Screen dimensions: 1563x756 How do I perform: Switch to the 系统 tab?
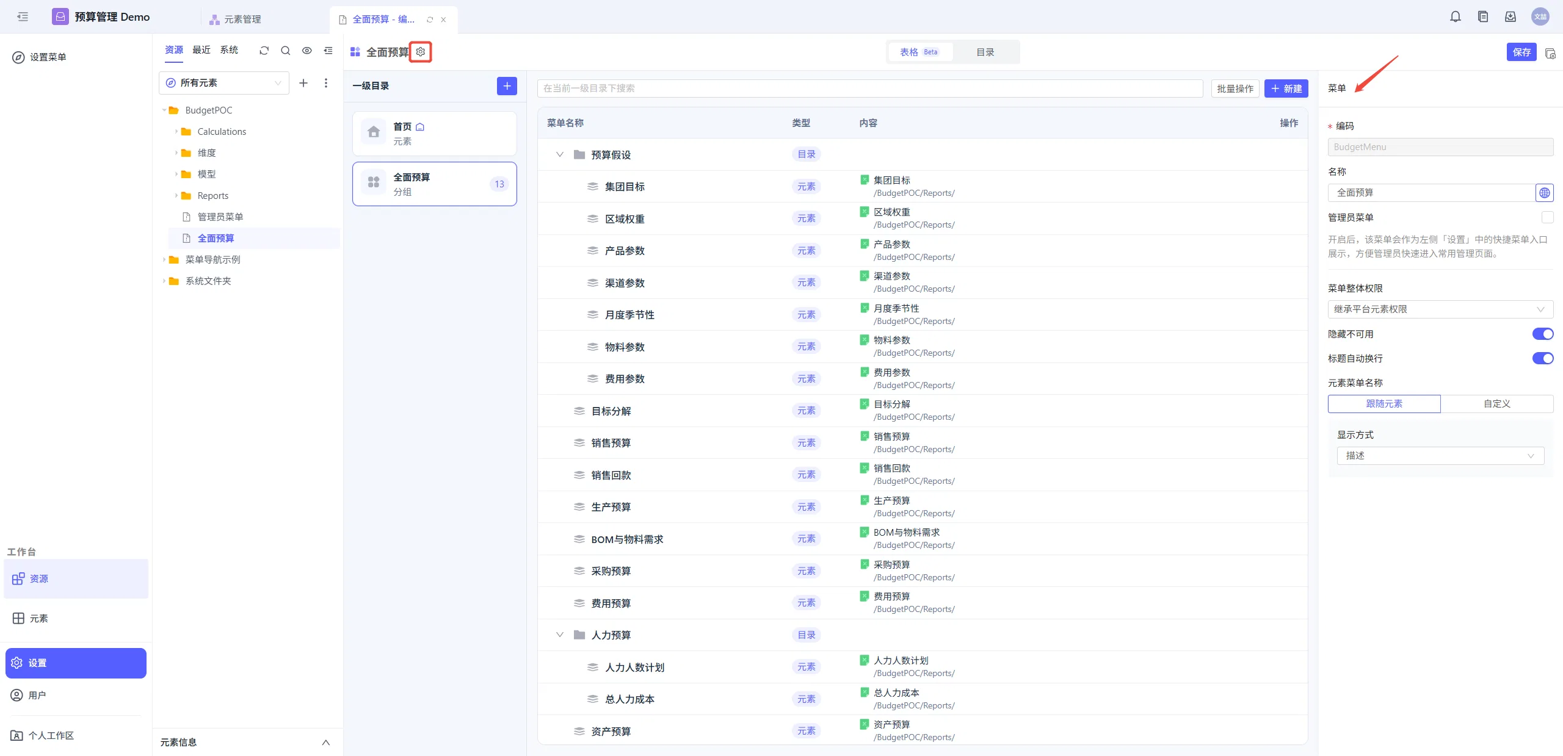pyautogui.click(x=229, y=50)
